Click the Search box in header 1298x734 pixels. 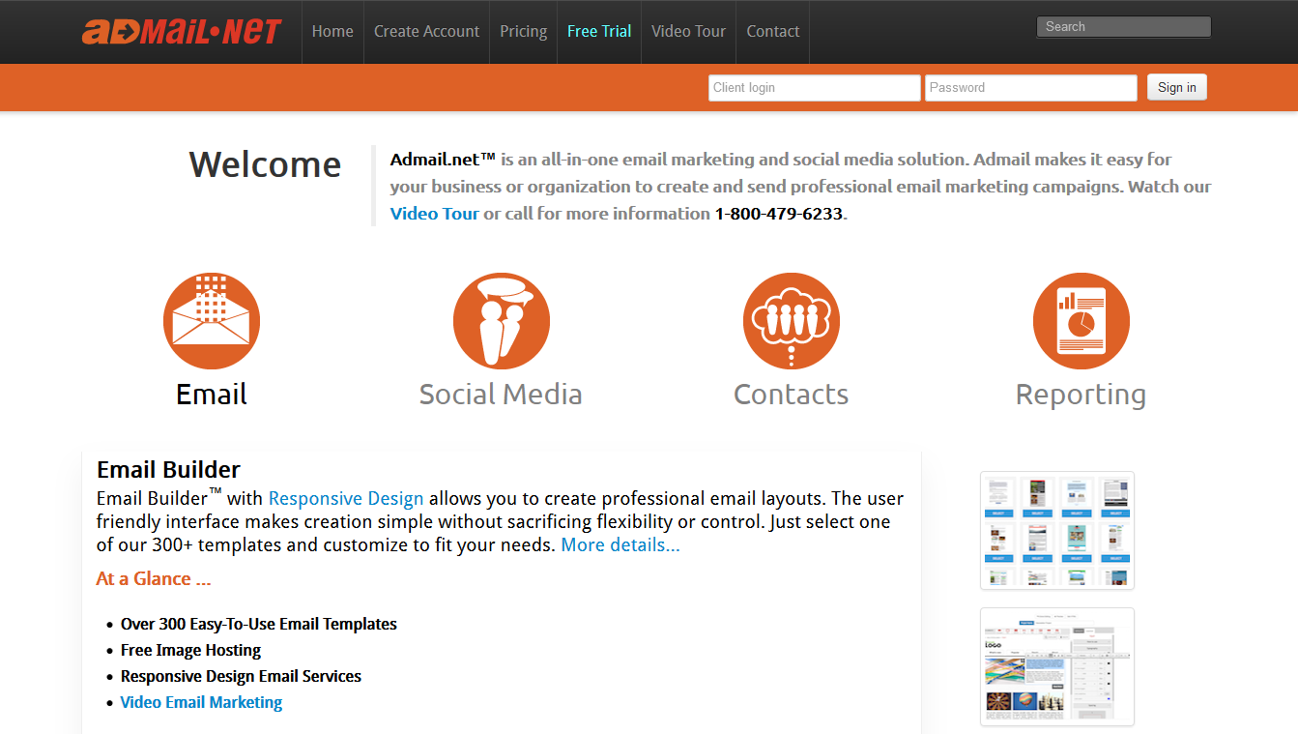(1123, 27)
